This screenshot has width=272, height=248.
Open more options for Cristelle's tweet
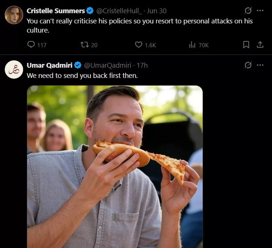tap(260, 11)
